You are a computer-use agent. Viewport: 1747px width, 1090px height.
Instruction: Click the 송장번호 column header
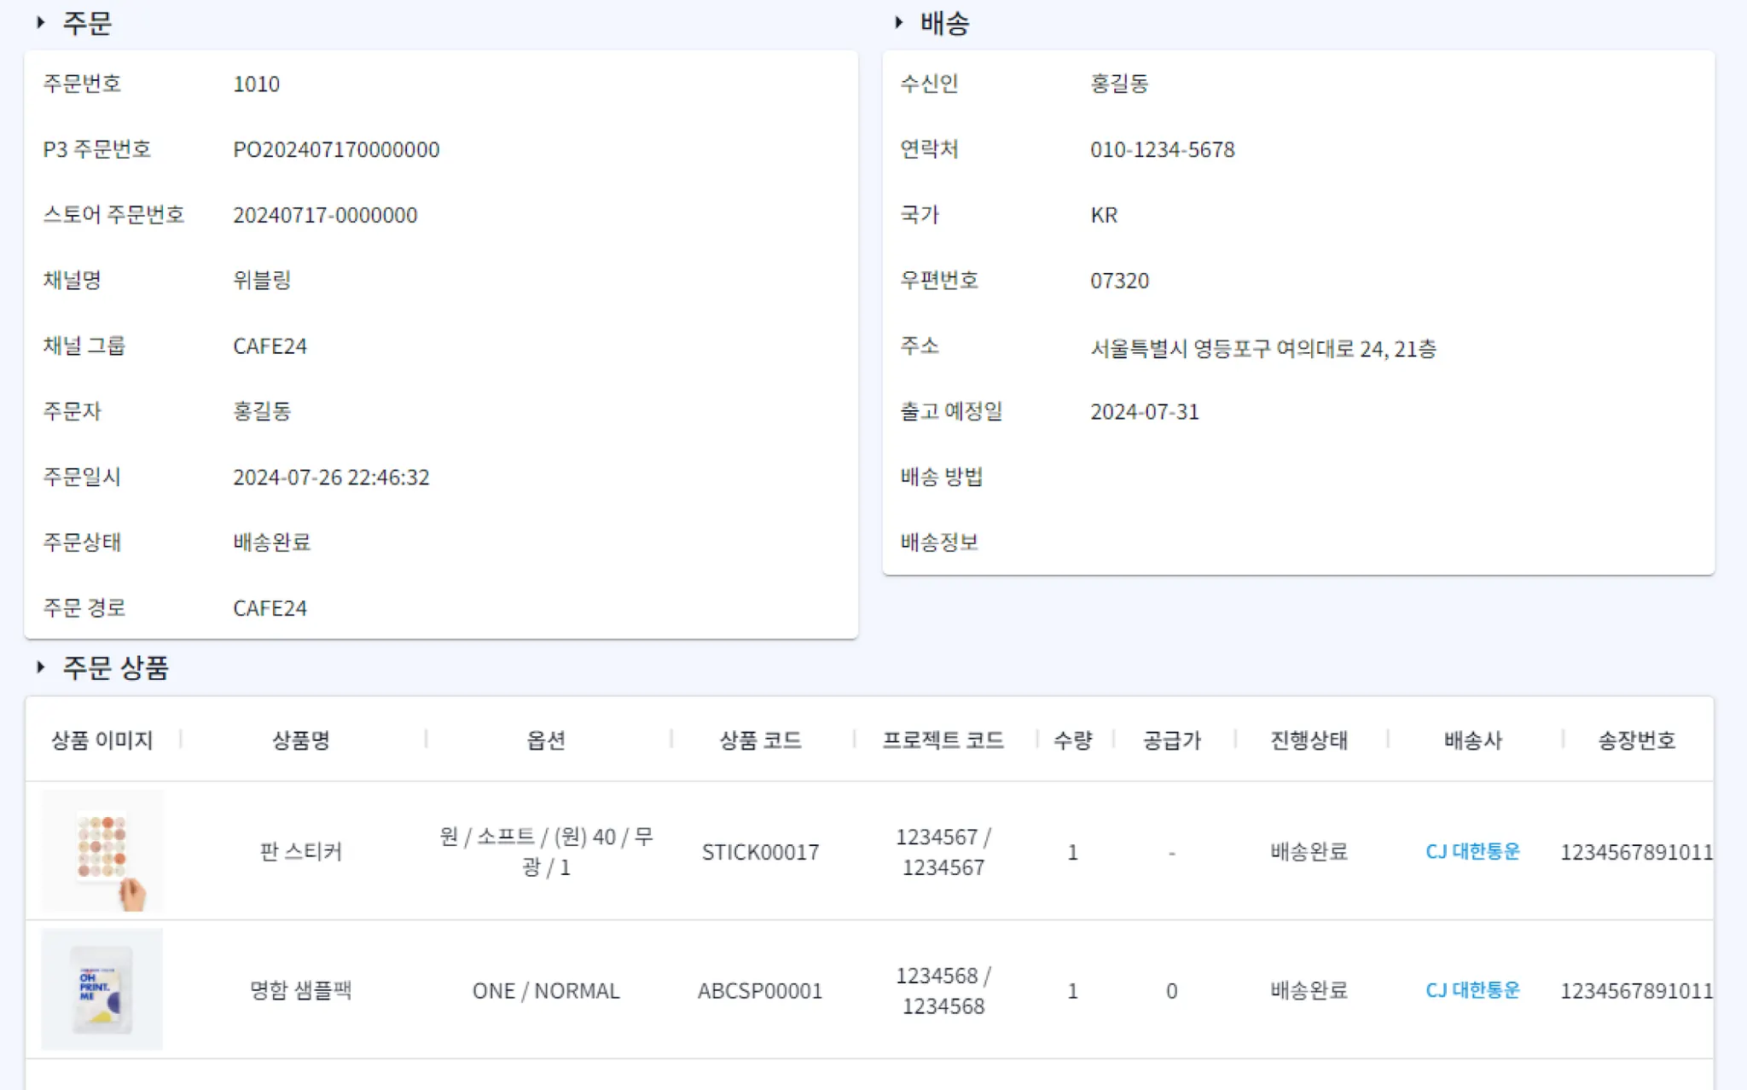pyautogui.click(x=1636, y=740)
